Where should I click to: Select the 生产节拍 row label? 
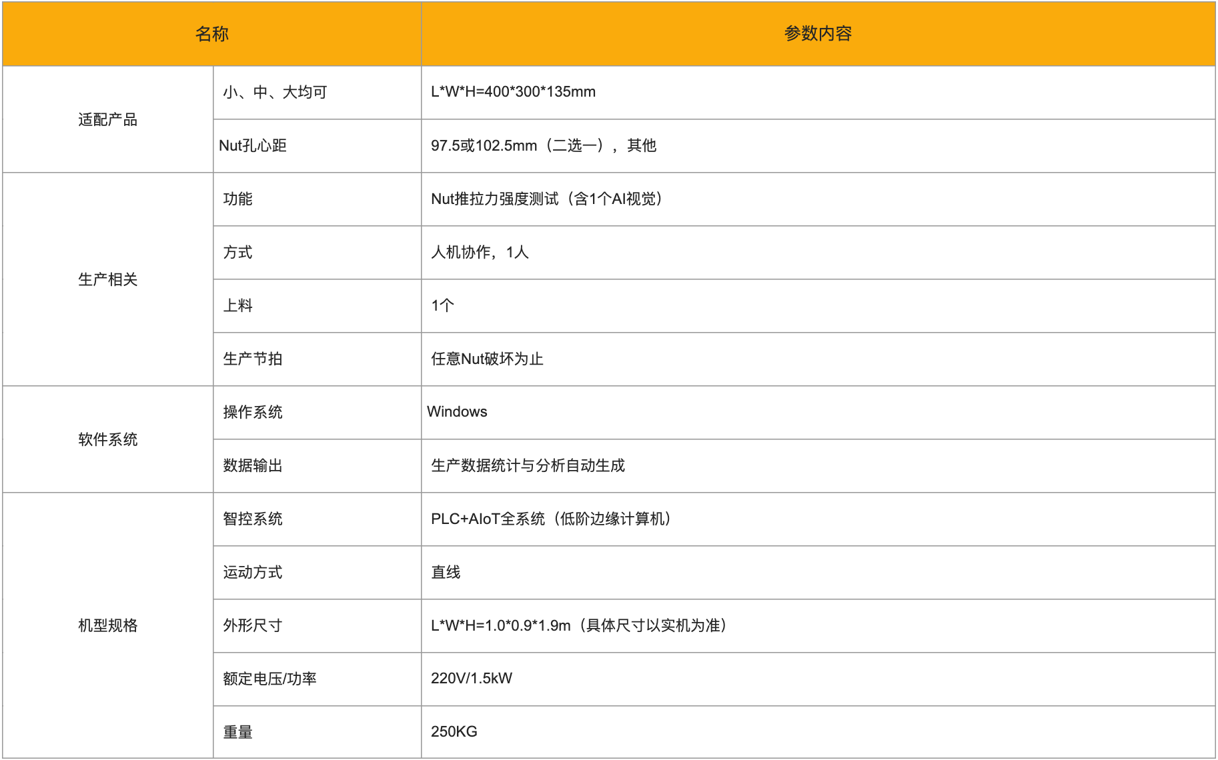252,359
